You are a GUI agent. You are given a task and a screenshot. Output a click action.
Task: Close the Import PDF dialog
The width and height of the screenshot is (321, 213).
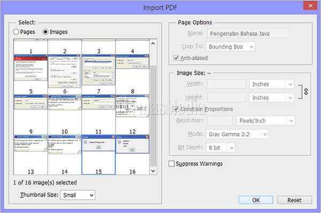(310, 5)
